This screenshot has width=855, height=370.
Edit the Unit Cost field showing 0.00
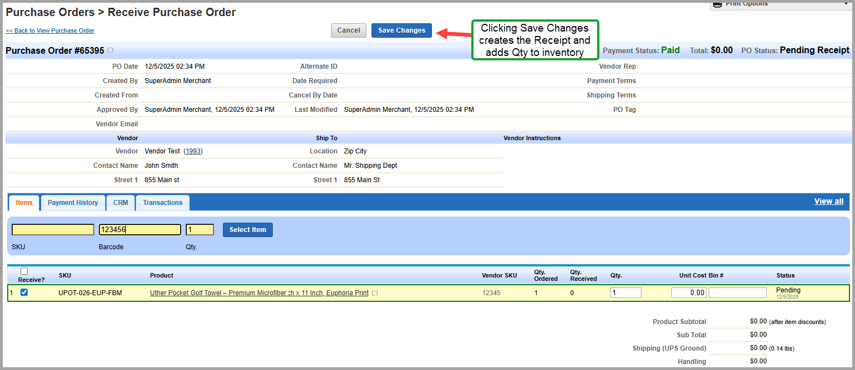[x=689, y=293]
